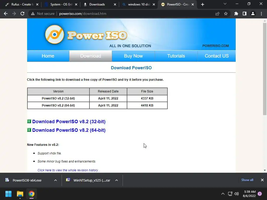The width and height of the screenshot is (267, 200).
Task: Close the System - OS tab
Action: (76, 4)
